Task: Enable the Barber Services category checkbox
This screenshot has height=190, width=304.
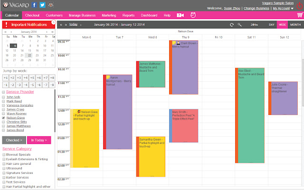Action: [4, 178]
